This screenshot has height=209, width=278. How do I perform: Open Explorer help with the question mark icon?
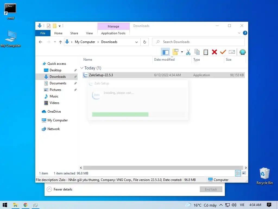(245, 33)
